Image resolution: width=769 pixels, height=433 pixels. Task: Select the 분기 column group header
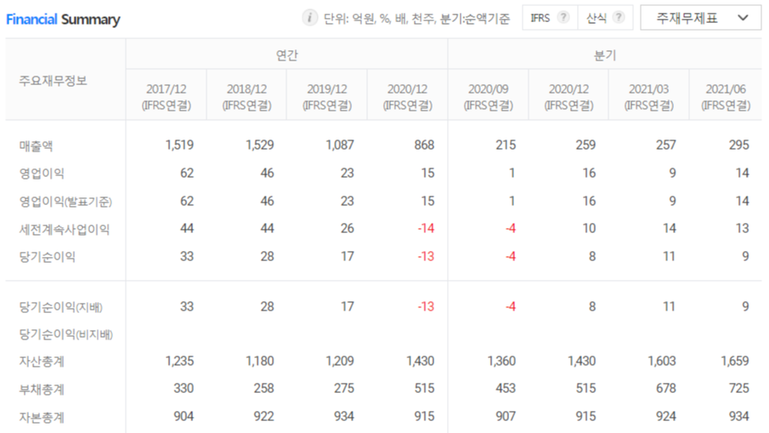coord(605,54)
